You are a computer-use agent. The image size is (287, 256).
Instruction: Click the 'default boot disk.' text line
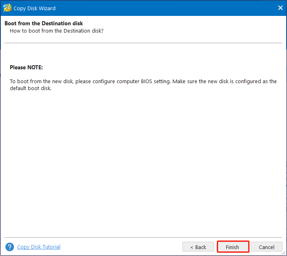click(x=31, y=88)
